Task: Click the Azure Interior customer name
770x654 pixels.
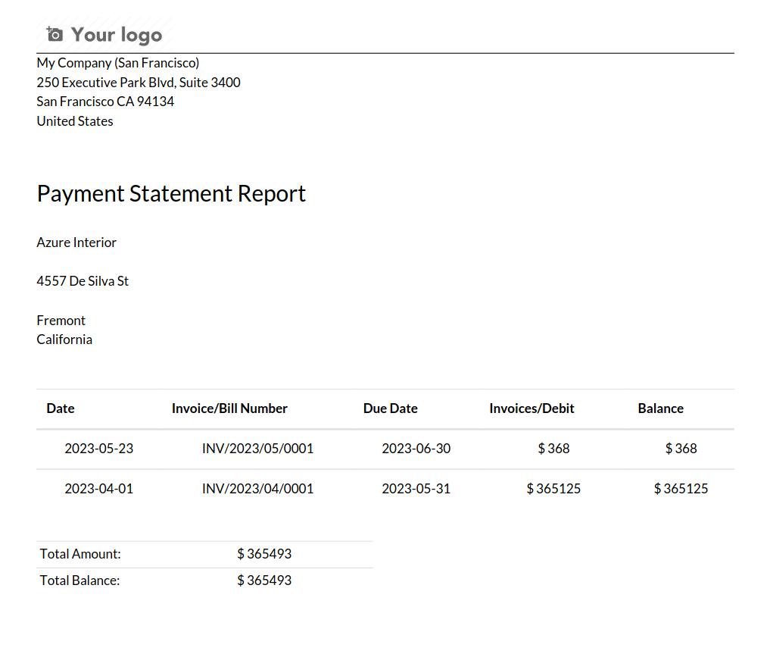Action: click(x=76, y=243)
